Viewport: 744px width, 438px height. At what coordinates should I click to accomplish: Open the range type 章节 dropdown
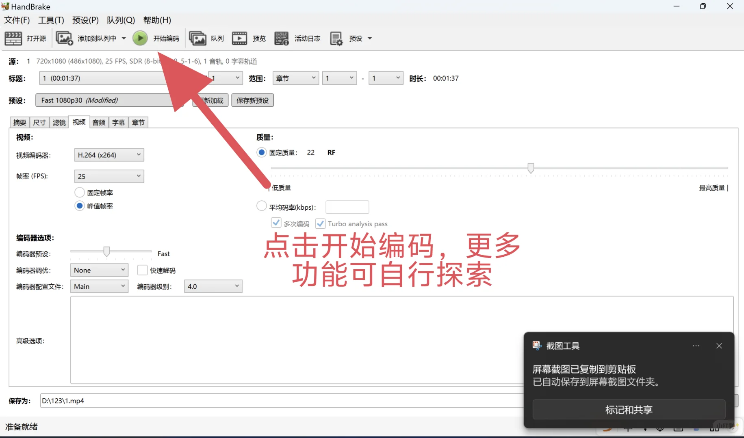tap(295, 78)
